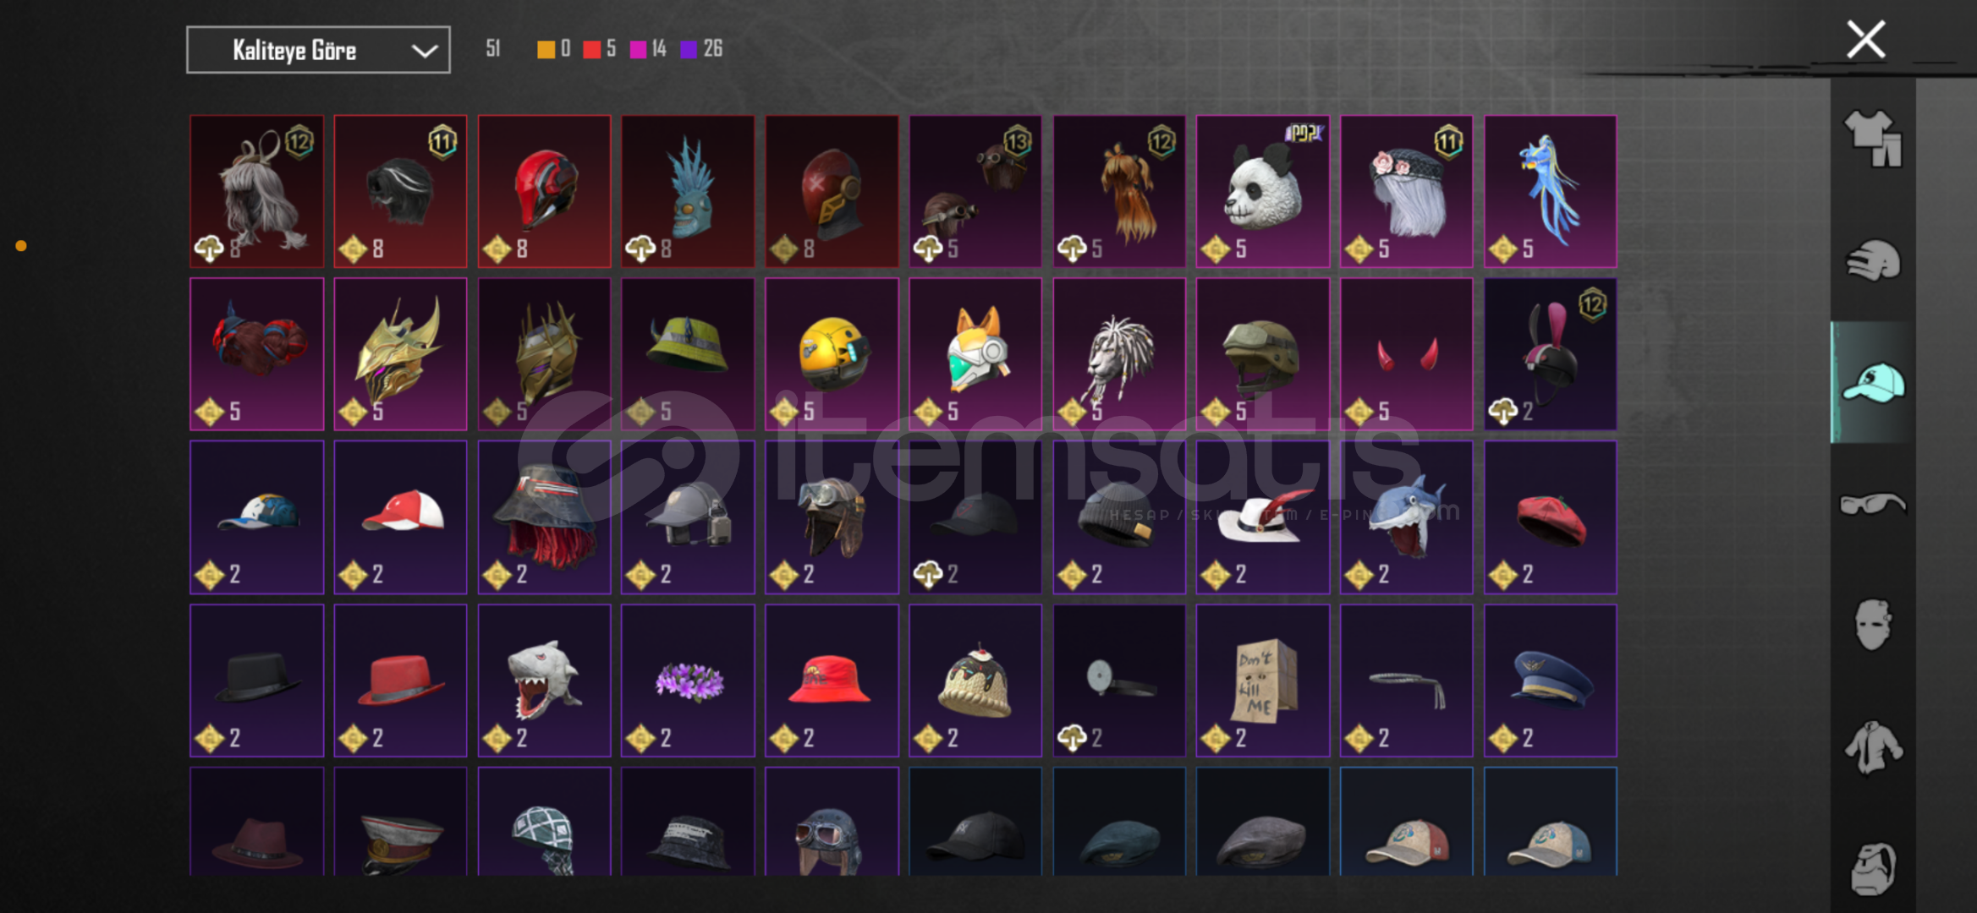Close the inventory screen with X
The width and height of the screenshot is (1977, 913).
pos(1865,40)
